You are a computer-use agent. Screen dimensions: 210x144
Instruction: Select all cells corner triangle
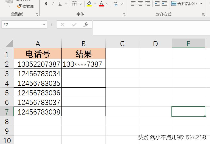click(x=9, y=43)
